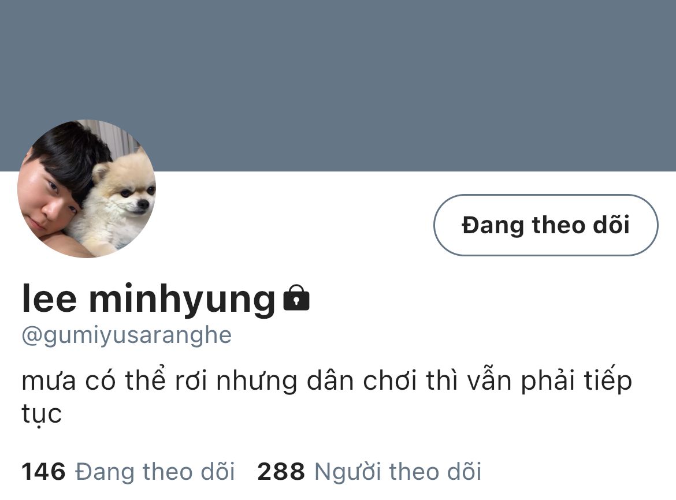Click the padlock icon beside lee minhyung
This screenshot has width=676, height=500.
pyautogui.click(x=296, y=297)
